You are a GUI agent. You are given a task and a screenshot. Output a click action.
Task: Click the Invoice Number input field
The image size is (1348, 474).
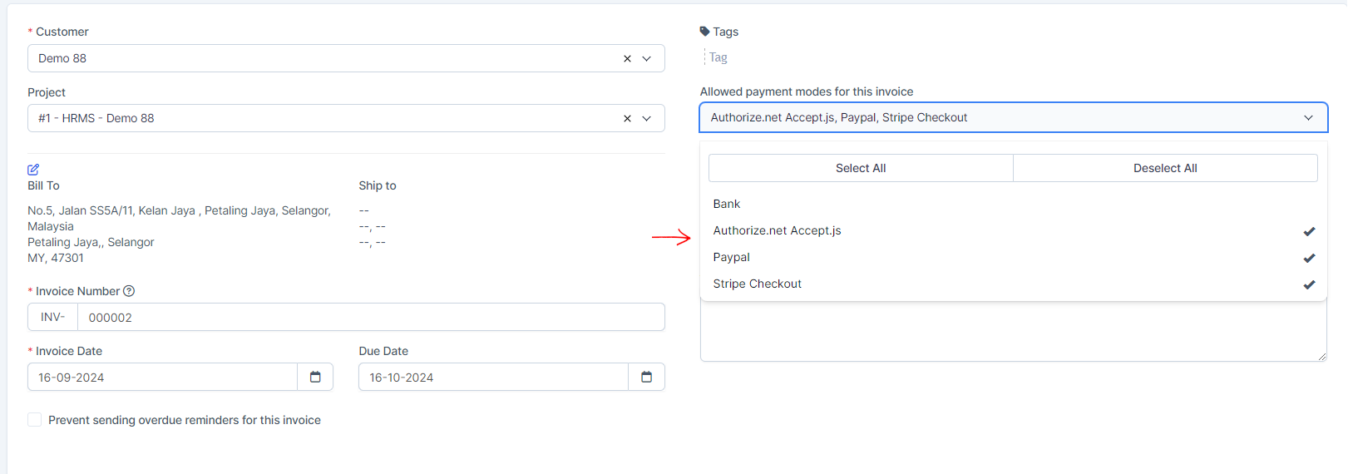click(370, 317)
